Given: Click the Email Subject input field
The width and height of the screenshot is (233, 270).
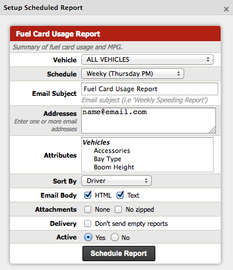Looking at the screenshot, I should click(x=149, y=89).
